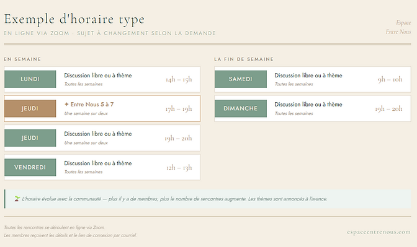Click the 9h – 10h time on Samedi
The width and height of the screenshot is (417, 247).
click(x=390, y=79)
